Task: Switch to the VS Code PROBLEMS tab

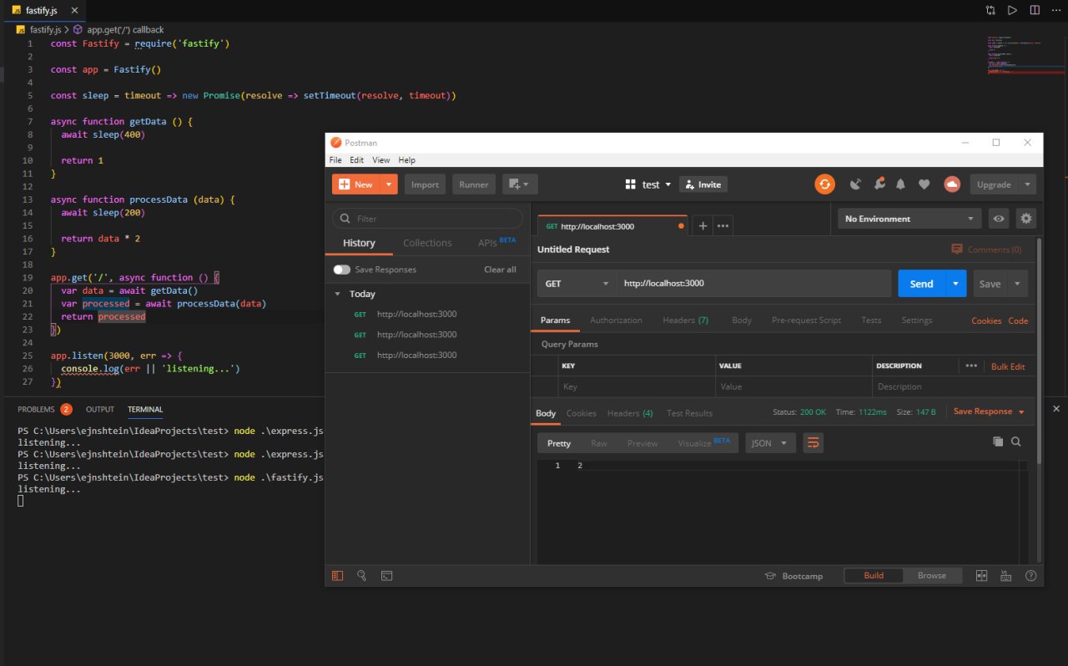Action: (x=36, y=410)
